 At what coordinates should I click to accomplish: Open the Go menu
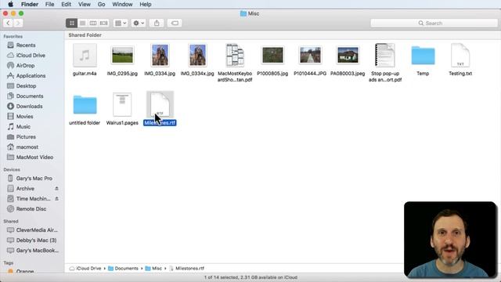click(101, 4)
